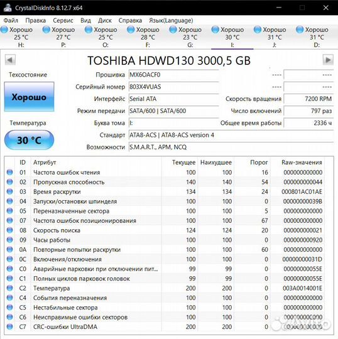Click the Прошивка field MX6OACF0
338x339 pixels.
[x=174, y=75]
